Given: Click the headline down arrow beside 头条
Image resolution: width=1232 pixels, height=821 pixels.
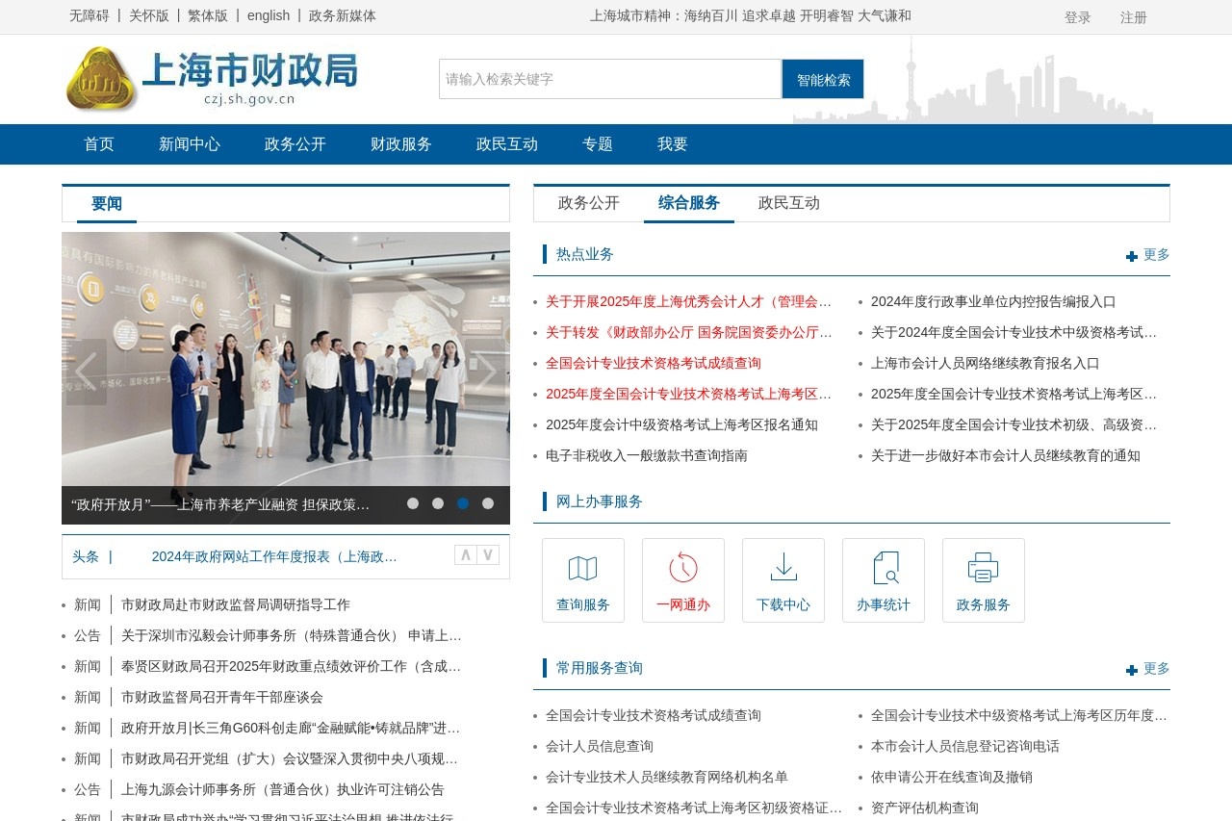Looking at the screenshot, I should [x=488, y=554].
